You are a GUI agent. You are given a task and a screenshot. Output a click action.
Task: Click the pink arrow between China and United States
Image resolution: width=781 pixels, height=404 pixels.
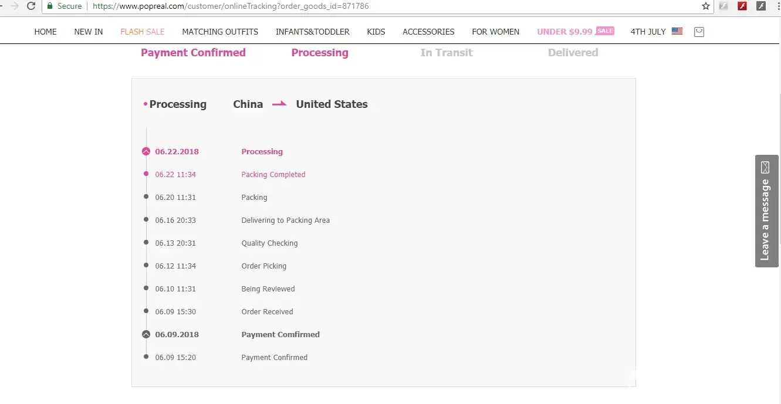point(279,104)
